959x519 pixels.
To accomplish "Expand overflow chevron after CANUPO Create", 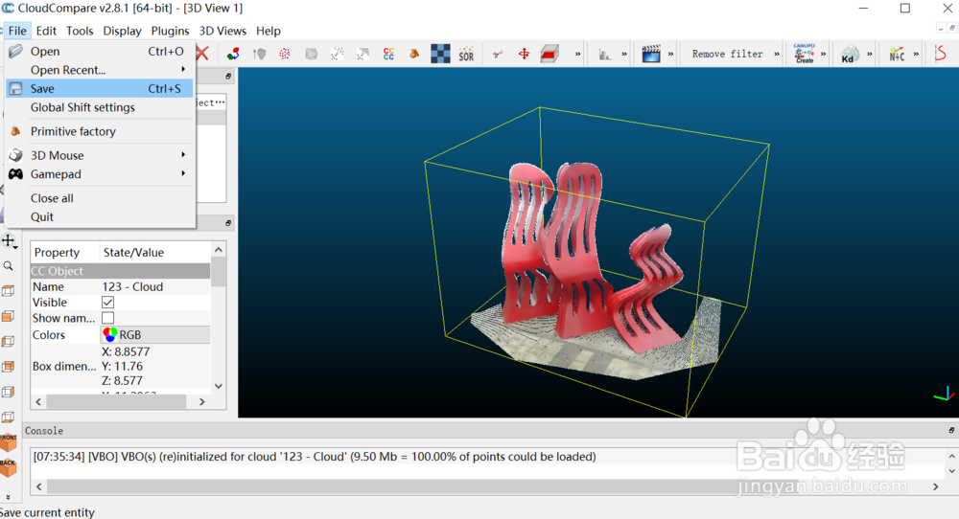I will coord(823,55).
